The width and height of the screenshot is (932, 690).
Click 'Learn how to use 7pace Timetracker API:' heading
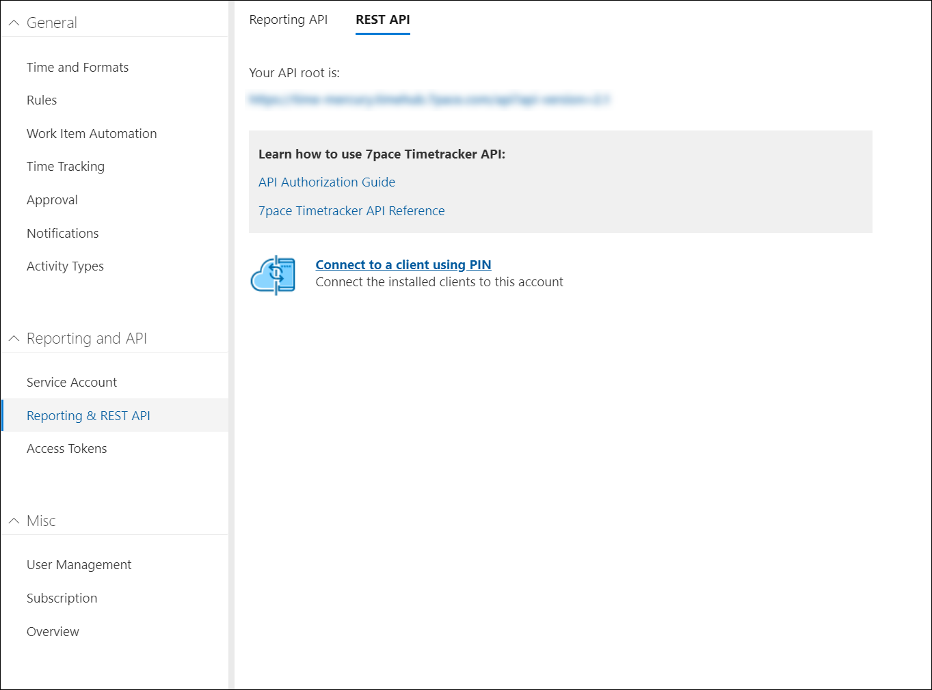(382, 154)
